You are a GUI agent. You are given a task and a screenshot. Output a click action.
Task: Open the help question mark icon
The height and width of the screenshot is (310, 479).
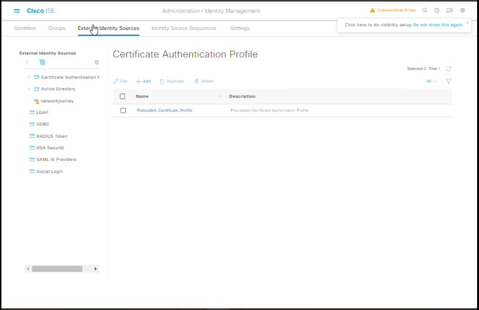[437, 10]
